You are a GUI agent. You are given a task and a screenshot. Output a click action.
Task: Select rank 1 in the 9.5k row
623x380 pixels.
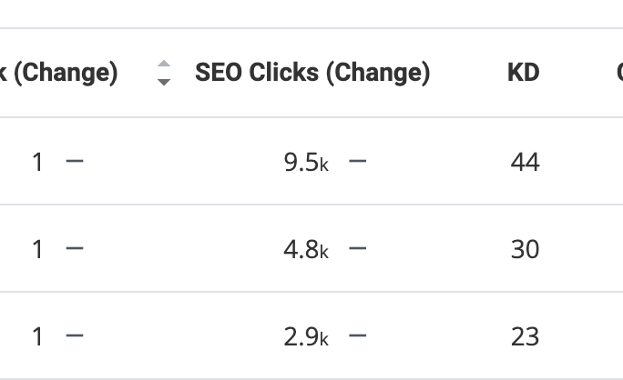click(37, 162)
